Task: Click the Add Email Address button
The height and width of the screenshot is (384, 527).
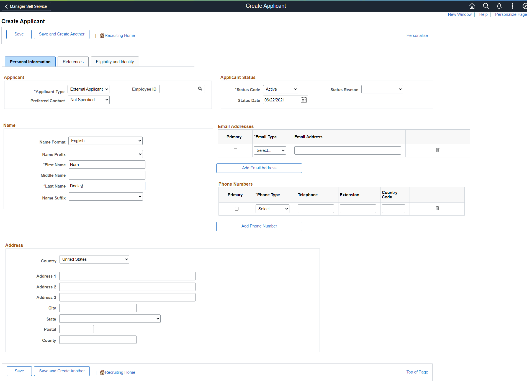Action: (x=259, y=168)
